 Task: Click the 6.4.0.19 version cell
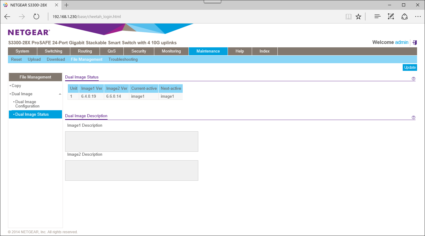92,96
